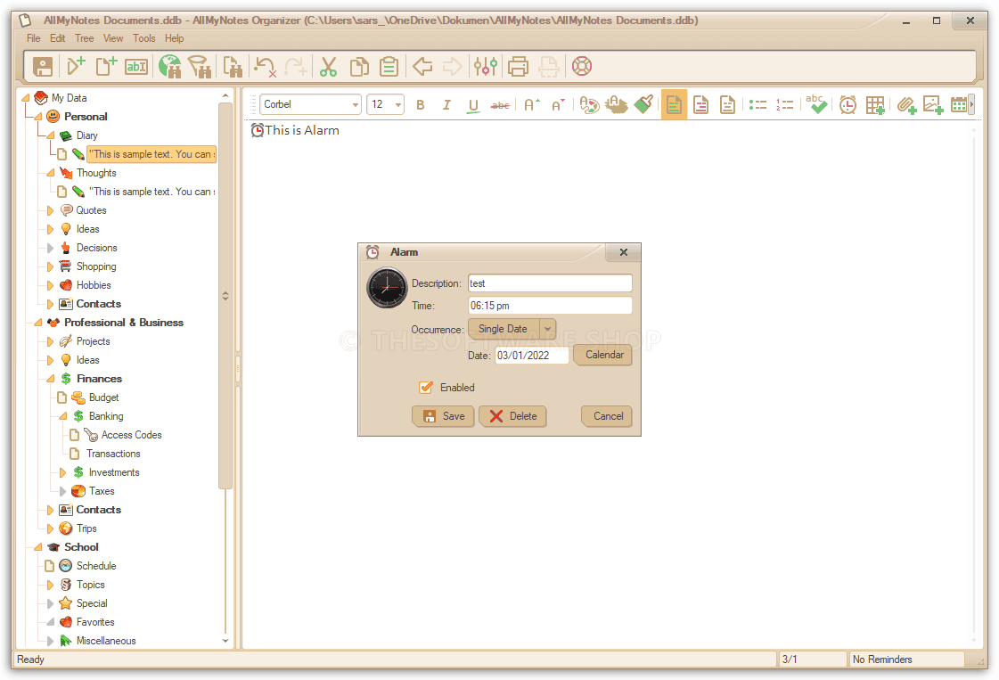Click the Save database floppy icon in toolbar
The width and height of the screenshot is (999, 680).
(x=43, y=66)
